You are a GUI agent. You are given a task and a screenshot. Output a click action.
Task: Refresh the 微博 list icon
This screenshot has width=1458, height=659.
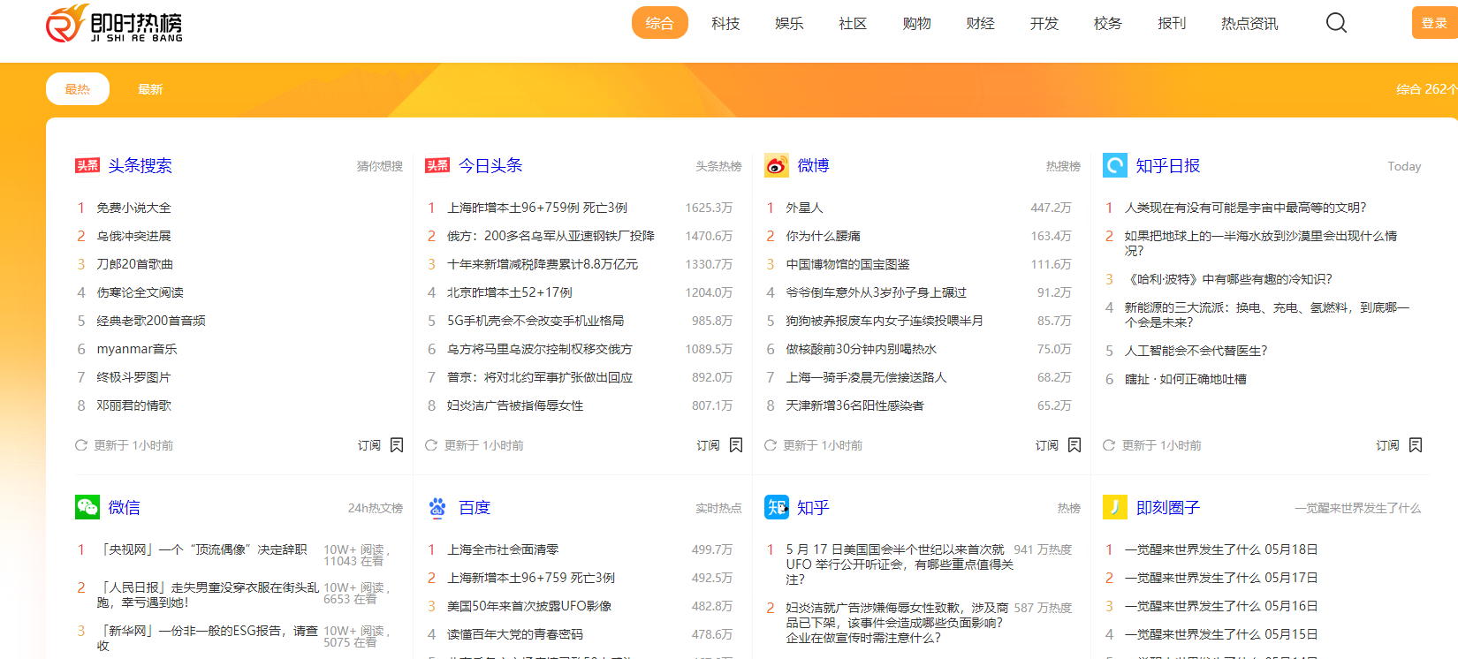click(771, 445)
